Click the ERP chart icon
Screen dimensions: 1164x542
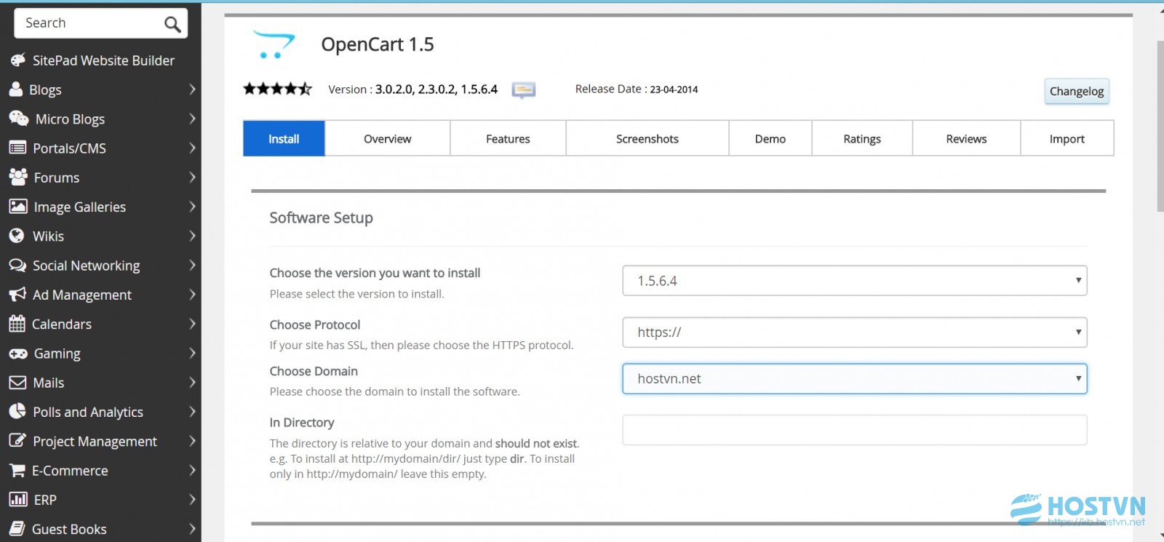click(18, 500)
